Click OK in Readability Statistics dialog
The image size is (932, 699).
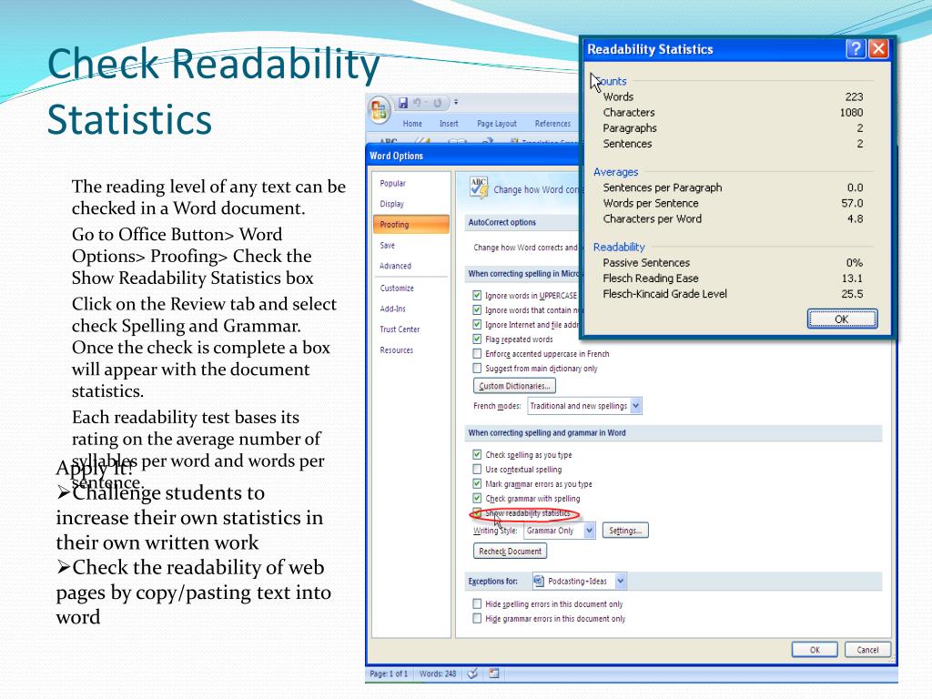842,319
